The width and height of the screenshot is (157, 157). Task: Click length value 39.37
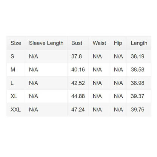coord(137,96)
